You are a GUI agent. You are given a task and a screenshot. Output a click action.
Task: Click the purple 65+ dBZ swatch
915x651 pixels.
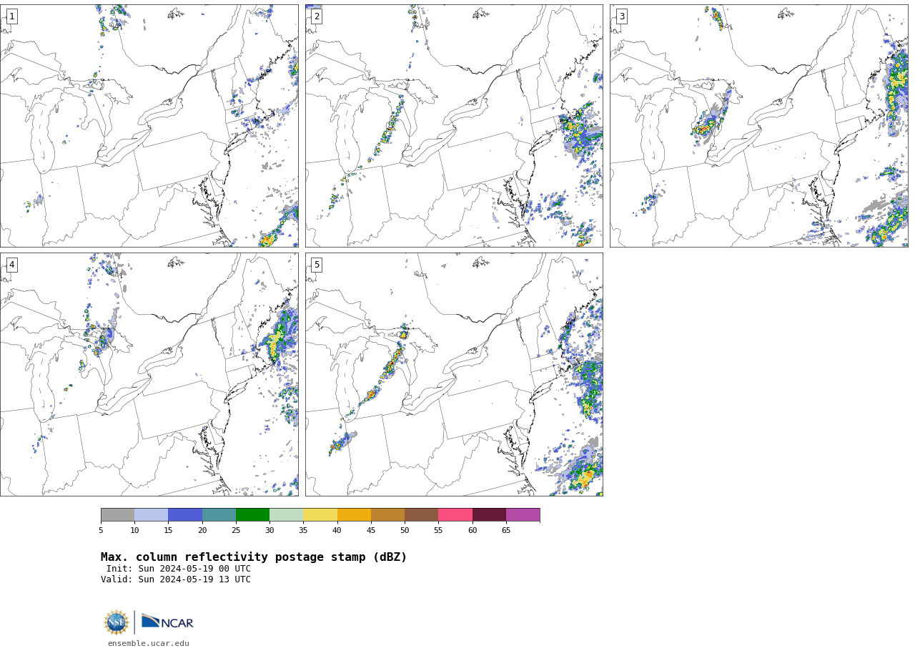523,515
